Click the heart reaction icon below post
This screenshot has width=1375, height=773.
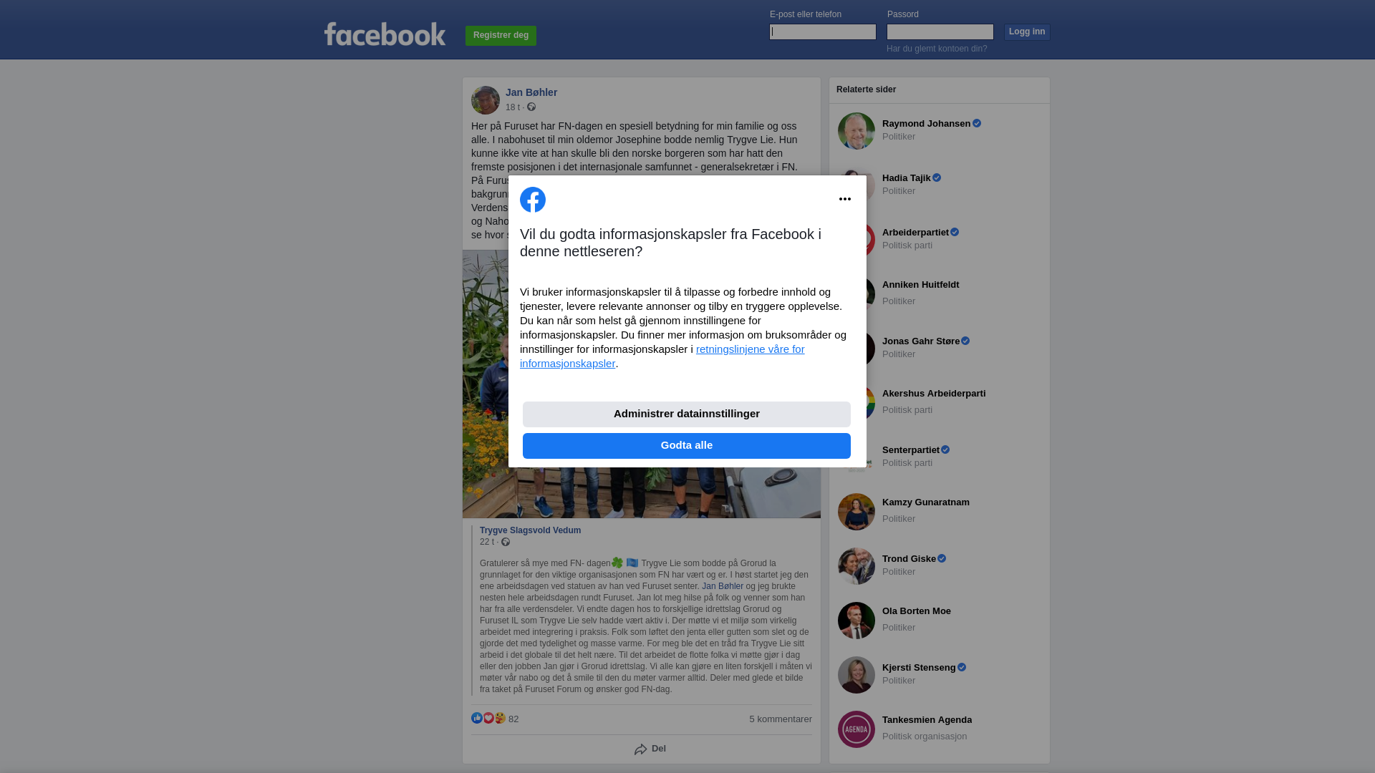(x=488, y=718)
